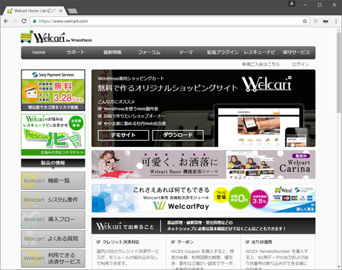Viewport: 342px width, 270px height.
Task: Open the 利用できる決済サービス button
Action: click(53, 259)
